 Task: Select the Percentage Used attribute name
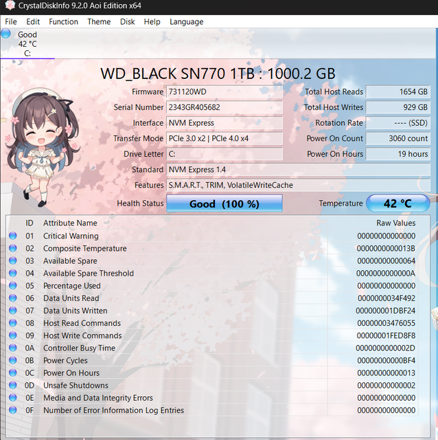click(x=71, y=286)
